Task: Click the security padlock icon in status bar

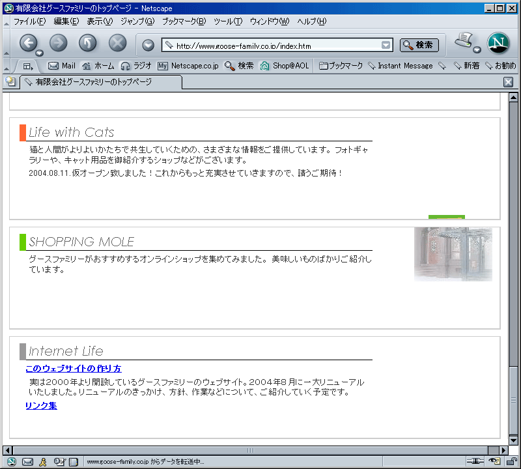Action: 511,461
